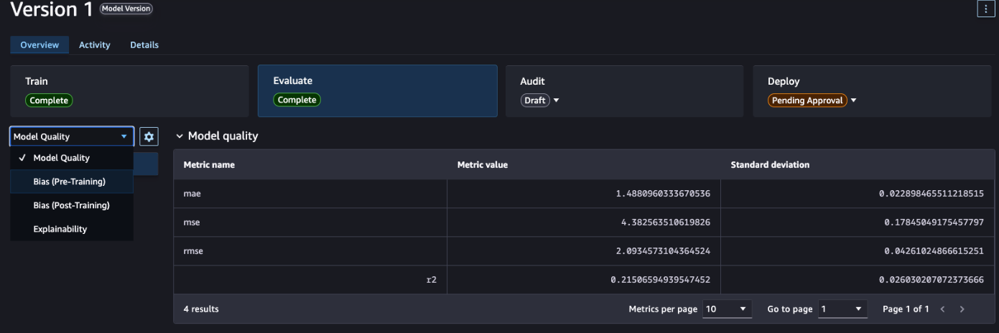The height and width of the screenshot is (333, 999).
Task: Switch to the Overview tab
Action: click(40, 44)
